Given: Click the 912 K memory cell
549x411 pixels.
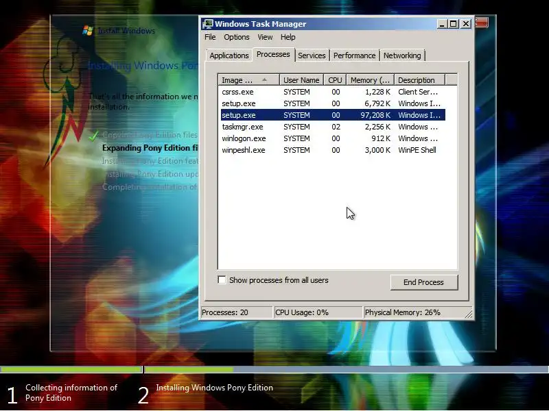Looking at the screenshot, I should 381,138.
